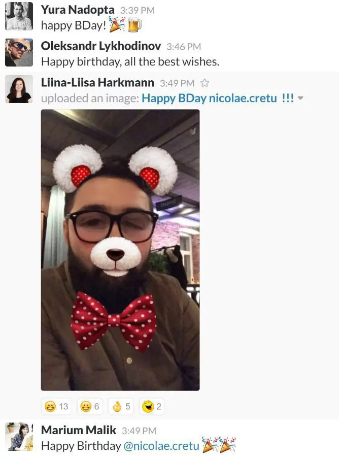Open Yura Nadopta's profile avatar
Viewport: 339px width, 459px height.
point(19,16)
